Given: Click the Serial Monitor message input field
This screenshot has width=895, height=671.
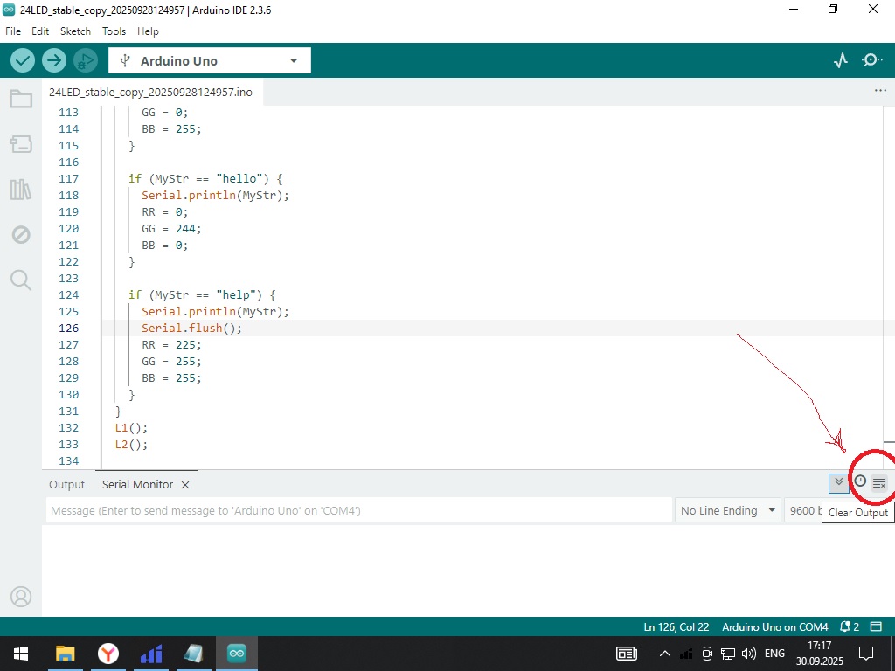Looking at the screenshot, I should pos(358,510).
